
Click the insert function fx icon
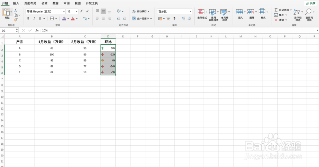pos(37,31)
